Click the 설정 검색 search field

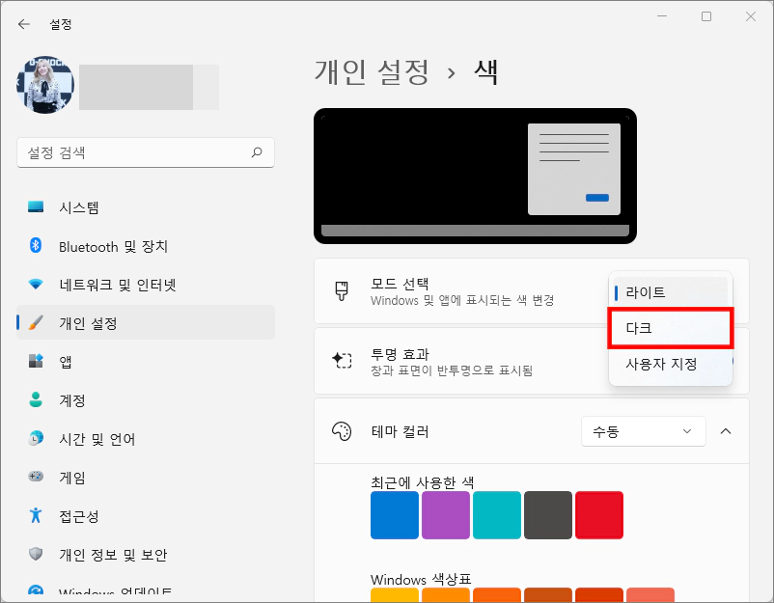146,152
